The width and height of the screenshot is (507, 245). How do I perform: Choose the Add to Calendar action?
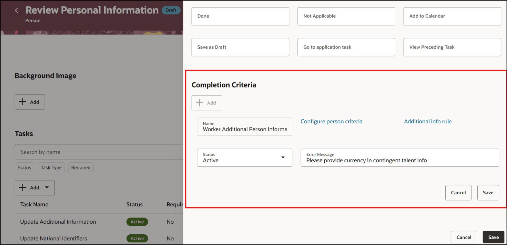[x=452, y=16]
